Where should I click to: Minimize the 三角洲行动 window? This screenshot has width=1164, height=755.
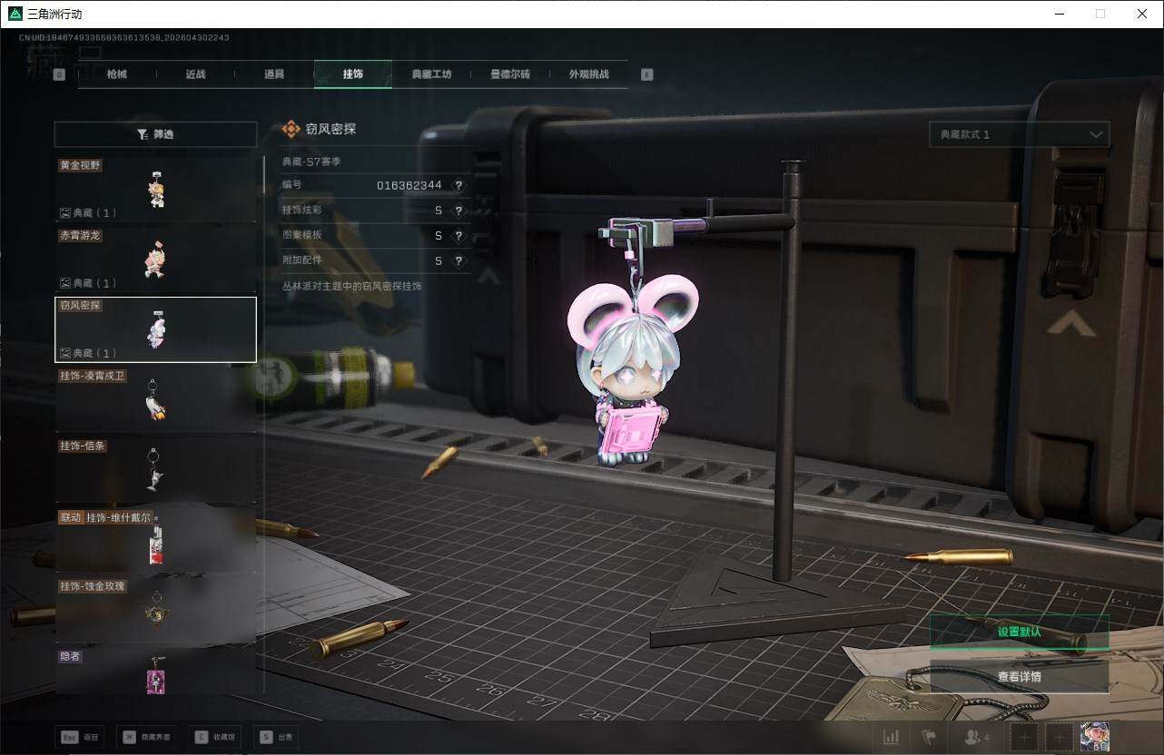1059,14
